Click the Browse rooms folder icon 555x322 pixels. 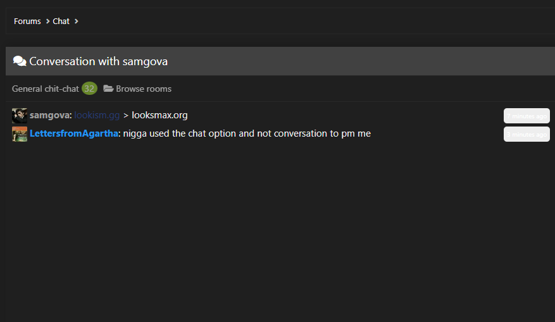108,89
